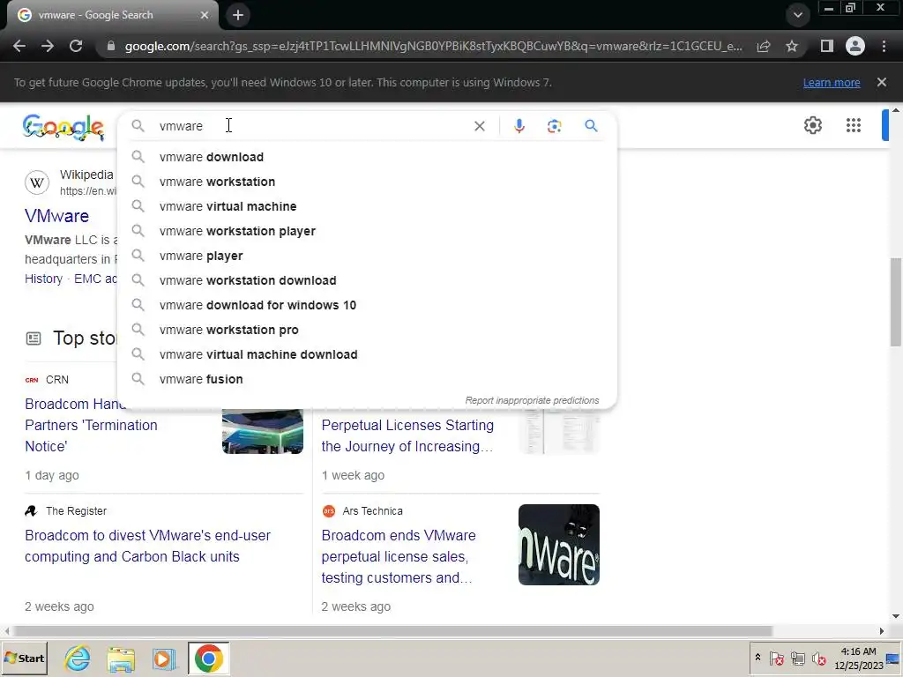Open the VMware logo story thumbnail
903x677 pixels.
[x=558, y=545]
